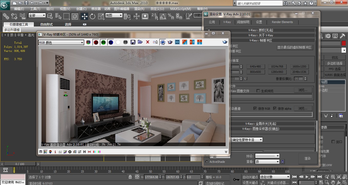Toggle the Percent Snap icon
This screenshot has height=185, width=348.
click(171, 16)
